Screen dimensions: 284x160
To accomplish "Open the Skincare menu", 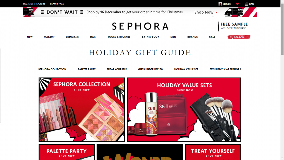I will (x=72, y=37).
